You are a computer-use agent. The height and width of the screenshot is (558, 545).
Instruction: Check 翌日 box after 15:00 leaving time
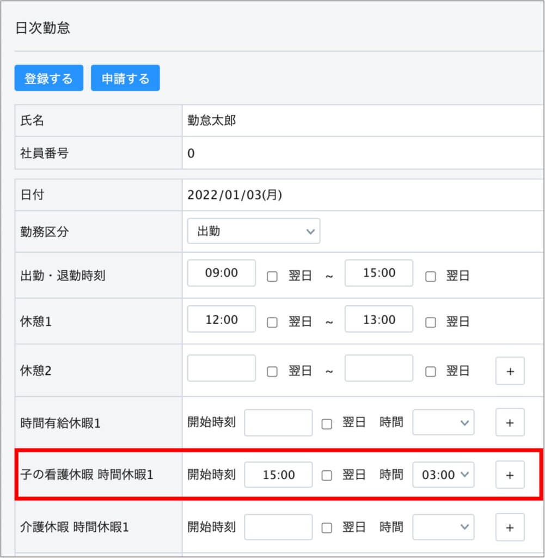tap(431, 276)
